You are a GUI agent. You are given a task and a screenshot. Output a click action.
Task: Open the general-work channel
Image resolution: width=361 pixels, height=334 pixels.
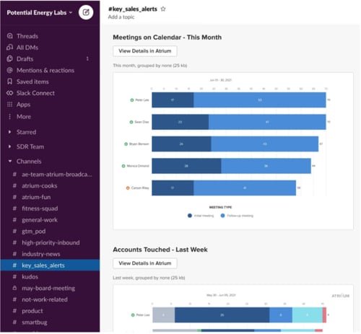50,220
